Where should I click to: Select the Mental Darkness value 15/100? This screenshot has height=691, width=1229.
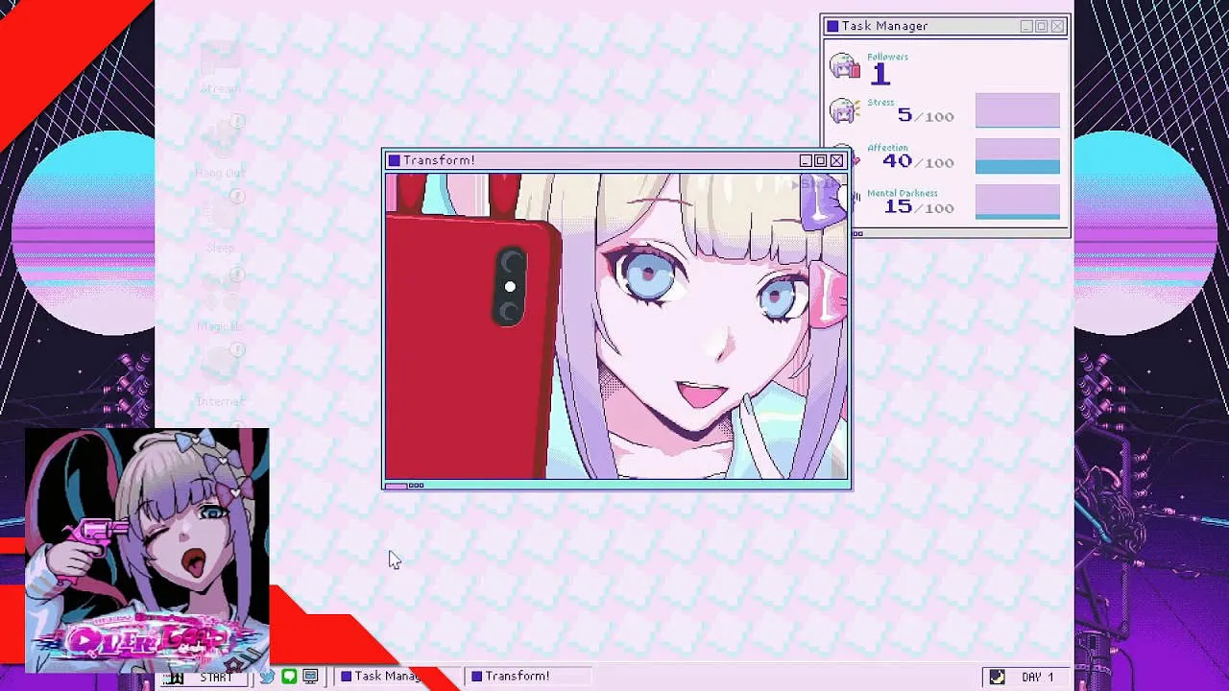(x=919, y=206)
